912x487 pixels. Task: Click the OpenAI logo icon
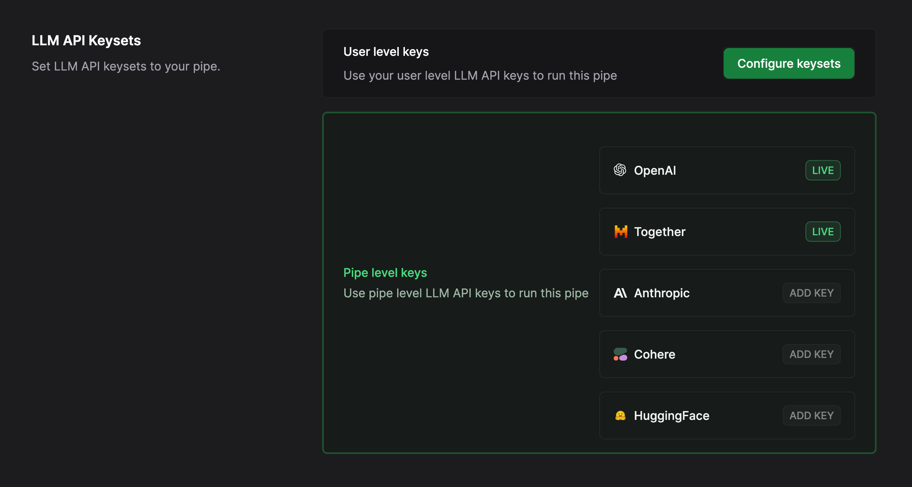tap(620, 170)
